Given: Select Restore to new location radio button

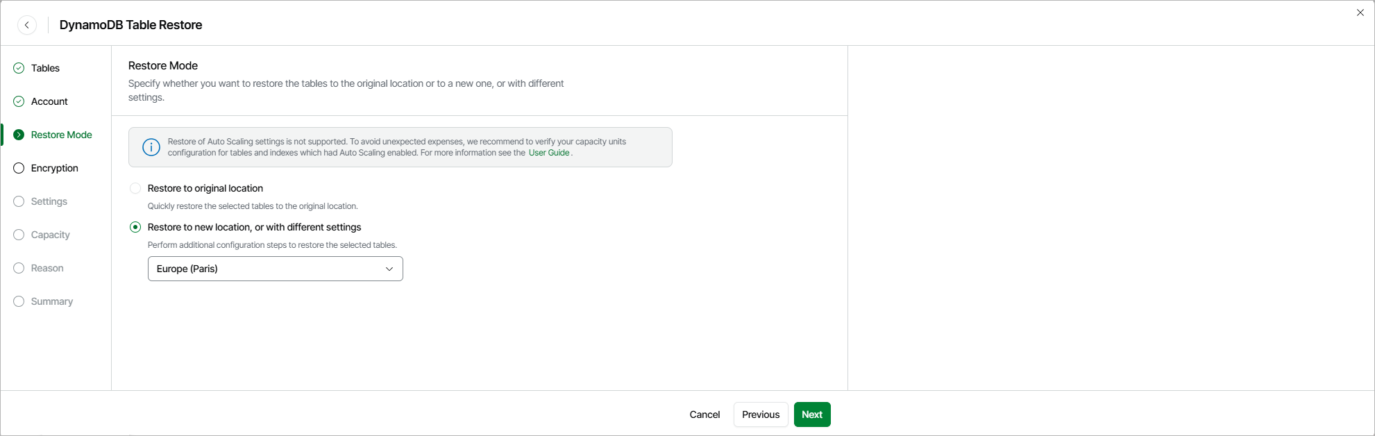Looking at the screenshot, I should (x=135, y=227).
